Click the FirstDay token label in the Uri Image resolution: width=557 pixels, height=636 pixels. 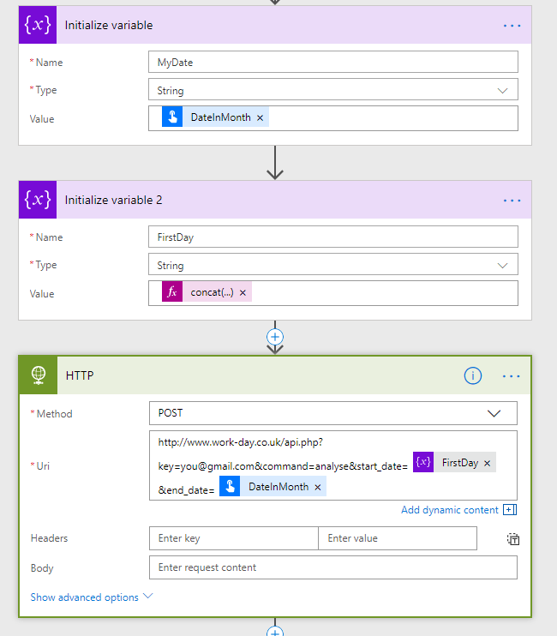[x=460, y=462]
